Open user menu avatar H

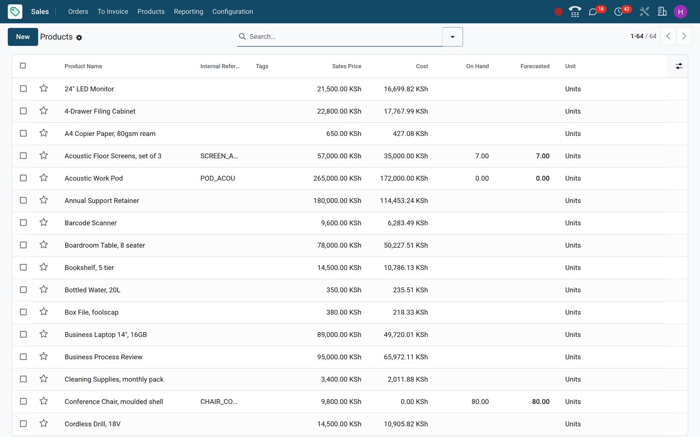[x=680, y=12]
